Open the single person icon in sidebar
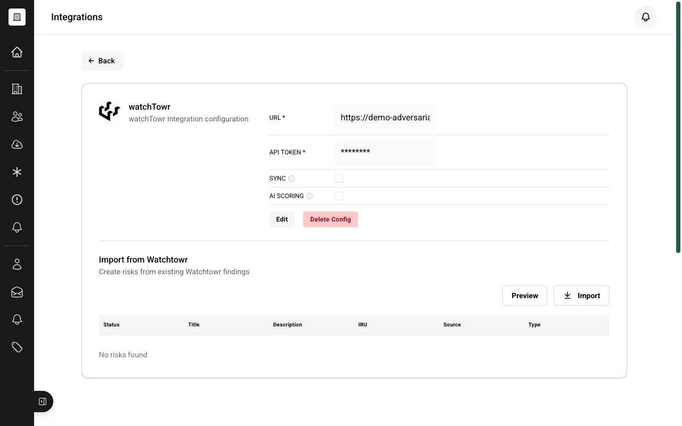This screenshot has width=682, height=426. [17, 264]
